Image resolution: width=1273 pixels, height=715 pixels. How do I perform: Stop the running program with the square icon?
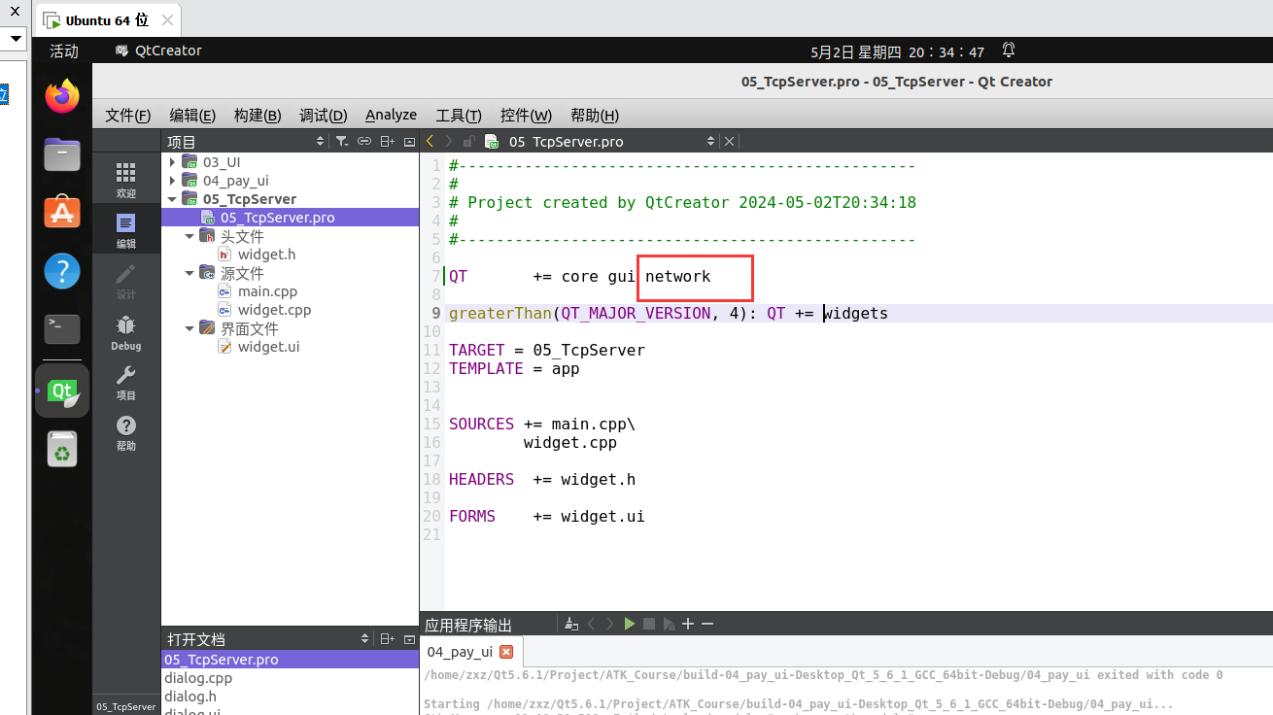pos(649,624)
